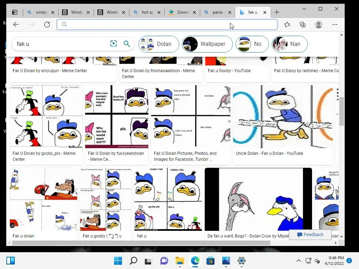
Task: Add a new tab with the plus icon
Action: [x=277, y=12]
